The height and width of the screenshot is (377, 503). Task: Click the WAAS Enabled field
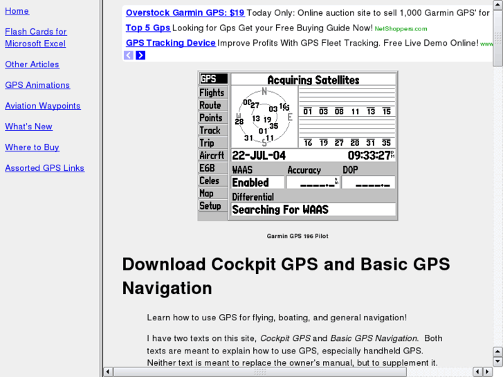pyautogui.click(x=258, y=183)
